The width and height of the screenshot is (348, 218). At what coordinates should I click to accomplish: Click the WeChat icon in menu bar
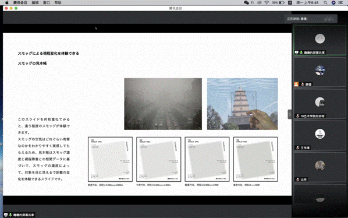(x=246, y=3)
